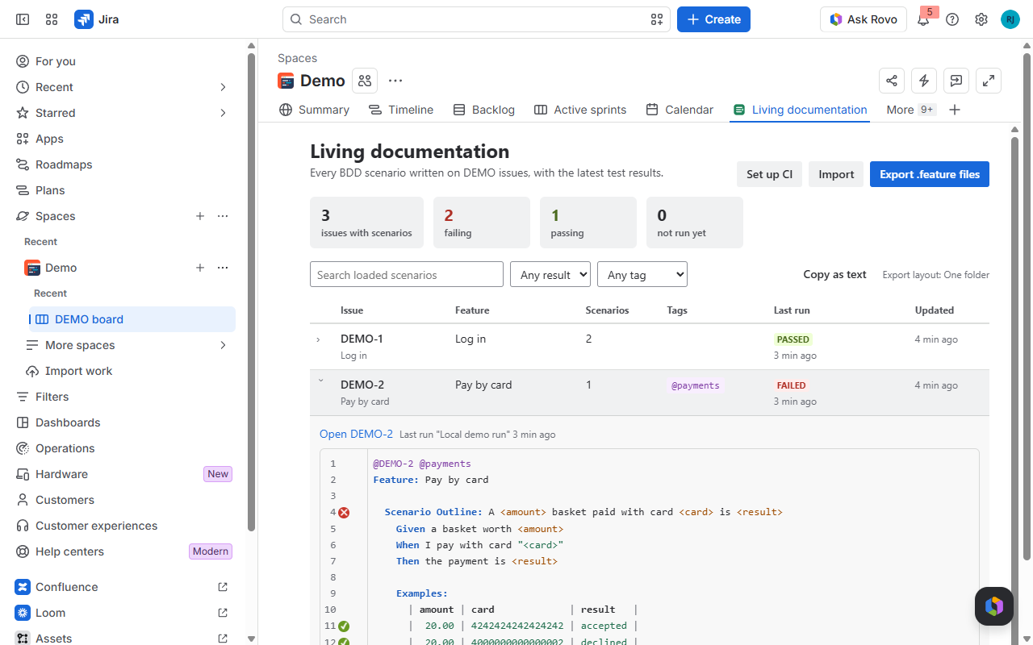Switch to the Summary tab

pyautogui.click(x=314, y=110)
